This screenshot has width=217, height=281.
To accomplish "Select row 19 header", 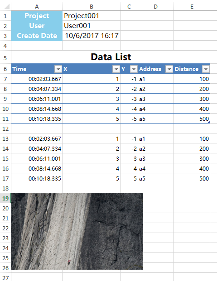I will (x=5, y=198).
